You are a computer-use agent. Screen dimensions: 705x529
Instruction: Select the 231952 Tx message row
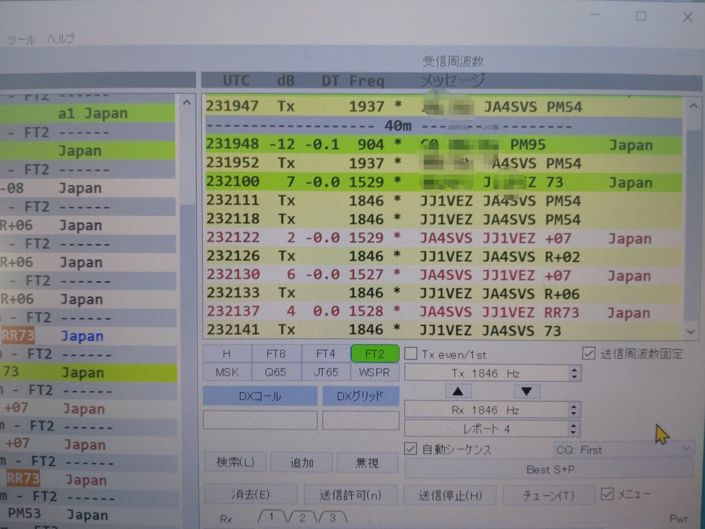[x=444, y=163]
